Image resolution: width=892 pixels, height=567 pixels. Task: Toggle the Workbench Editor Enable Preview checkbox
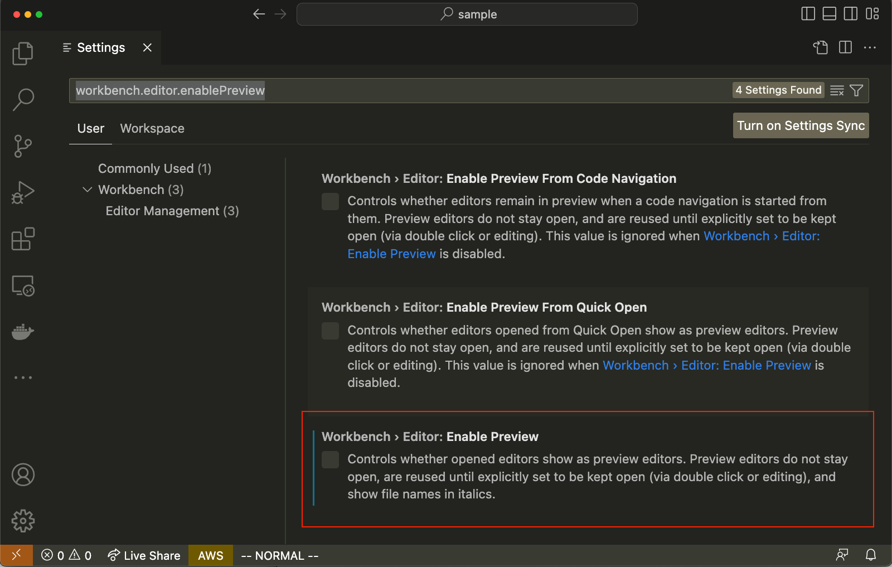click(330, 459)
